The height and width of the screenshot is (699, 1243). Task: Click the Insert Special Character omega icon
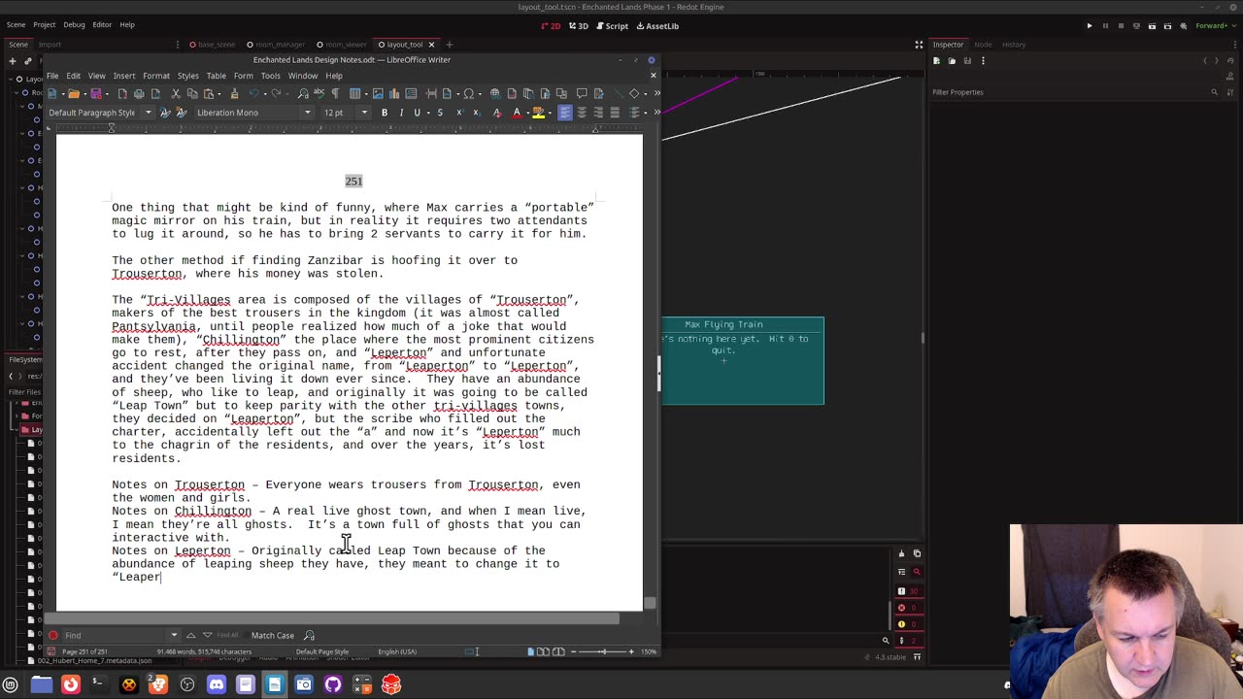tap(468, 93)
